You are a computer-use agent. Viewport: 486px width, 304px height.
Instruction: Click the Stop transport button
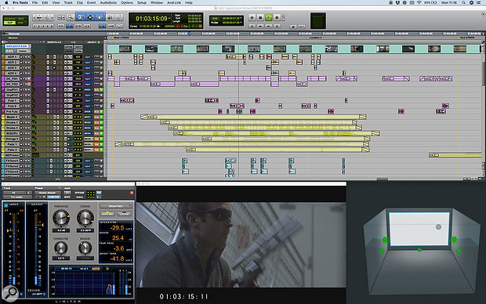click(x=260, y=18)
